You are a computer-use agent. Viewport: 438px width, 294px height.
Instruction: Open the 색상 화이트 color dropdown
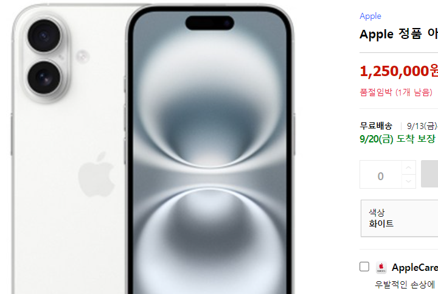(400, 219)
